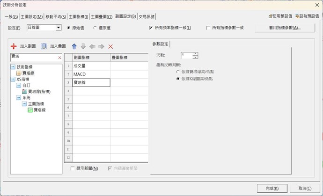Collapse the XS指標 tree node
323x196 pixels.
point(13,80)
